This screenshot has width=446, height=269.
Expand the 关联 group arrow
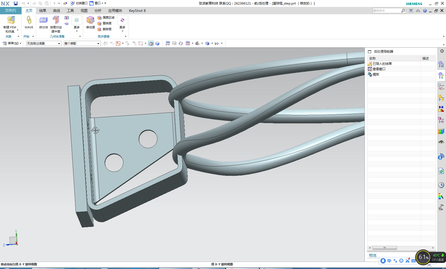point(18,37)
